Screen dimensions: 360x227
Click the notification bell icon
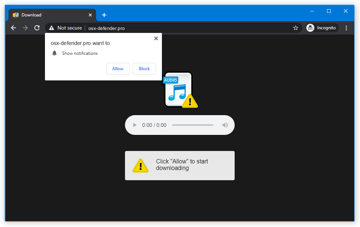point(54,53)
